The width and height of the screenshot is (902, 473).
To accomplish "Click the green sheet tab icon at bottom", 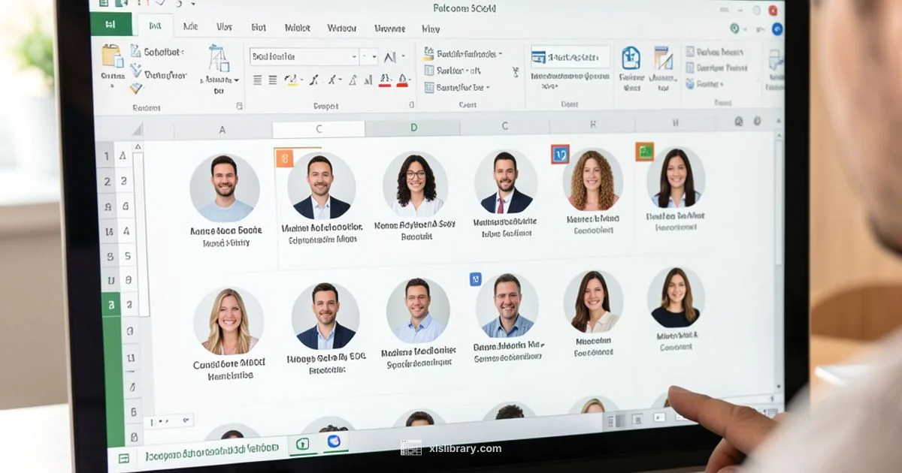I will 302,444.
